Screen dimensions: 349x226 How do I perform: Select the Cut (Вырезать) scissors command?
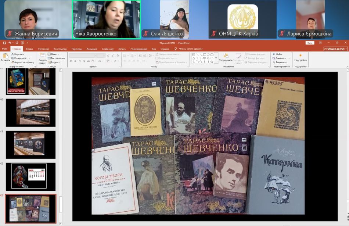point(18,54)
